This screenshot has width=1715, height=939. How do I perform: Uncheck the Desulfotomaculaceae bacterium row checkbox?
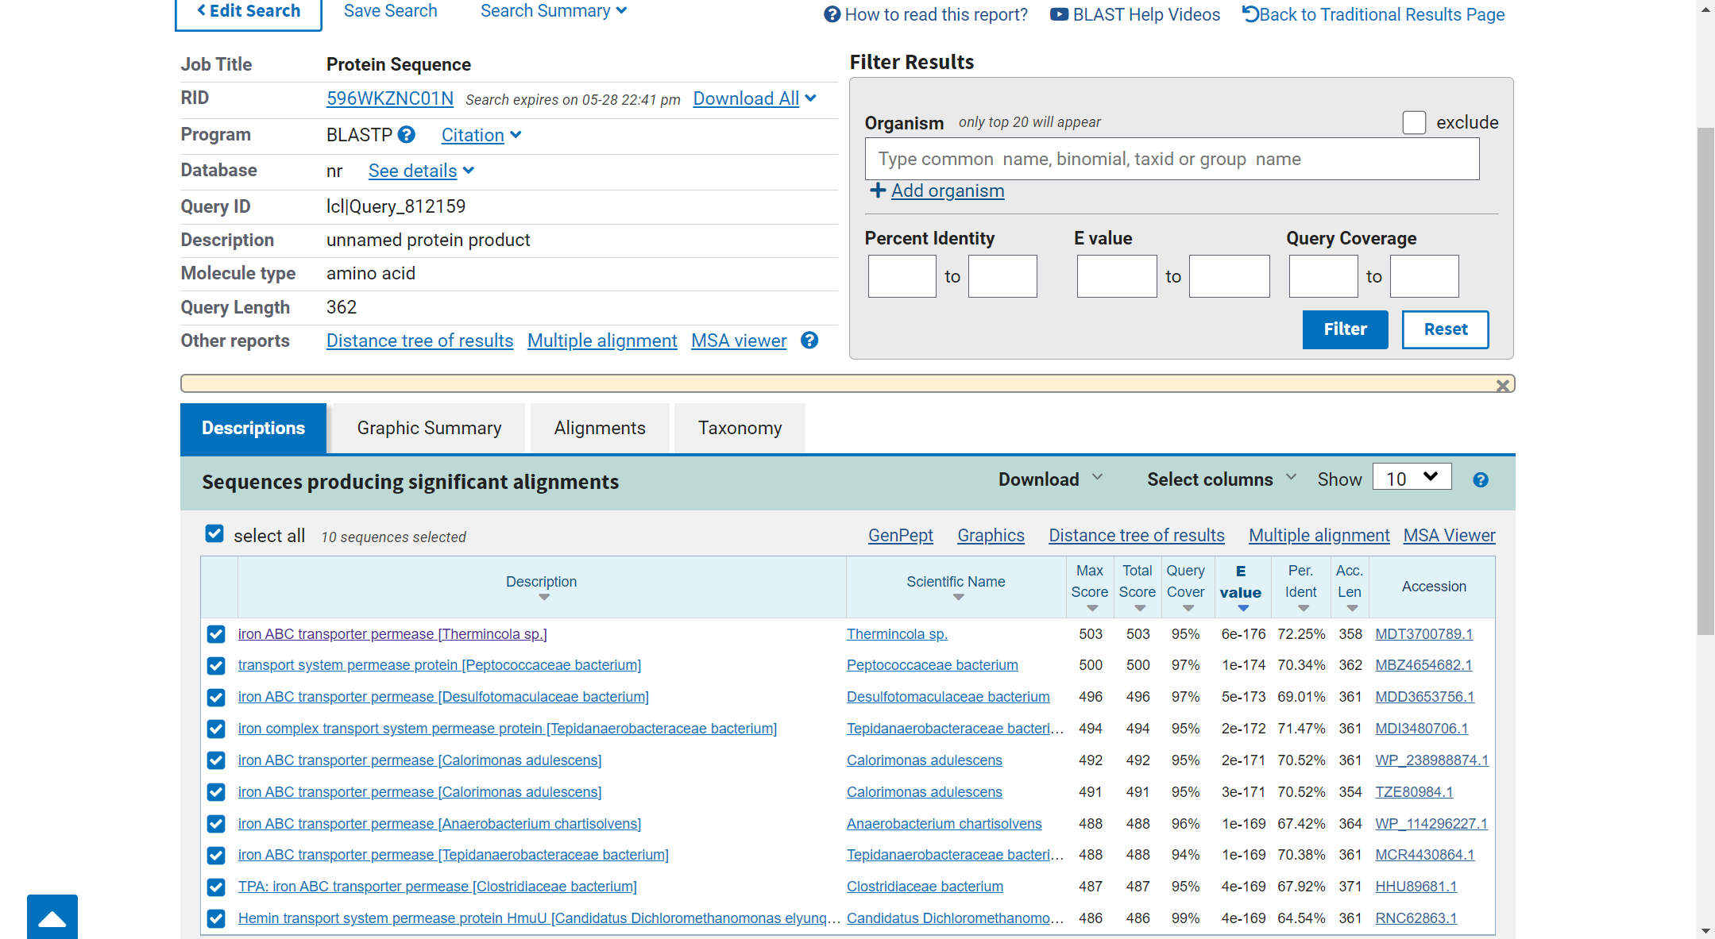click(216, 698)
